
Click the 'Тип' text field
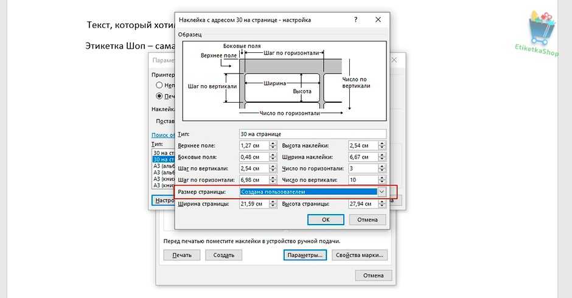point(313,134)
